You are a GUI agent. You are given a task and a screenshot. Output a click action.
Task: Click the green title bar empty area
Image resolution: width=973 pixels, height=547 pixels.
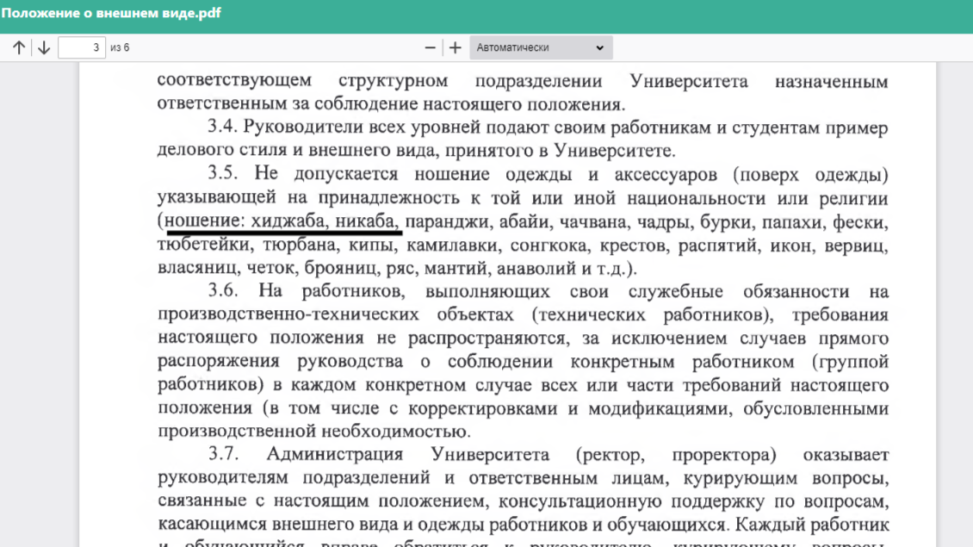(603, 16)
